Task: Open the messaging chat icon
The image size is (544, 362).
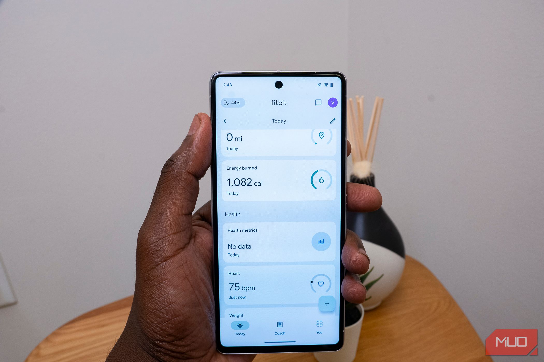Action: [317, 102]
